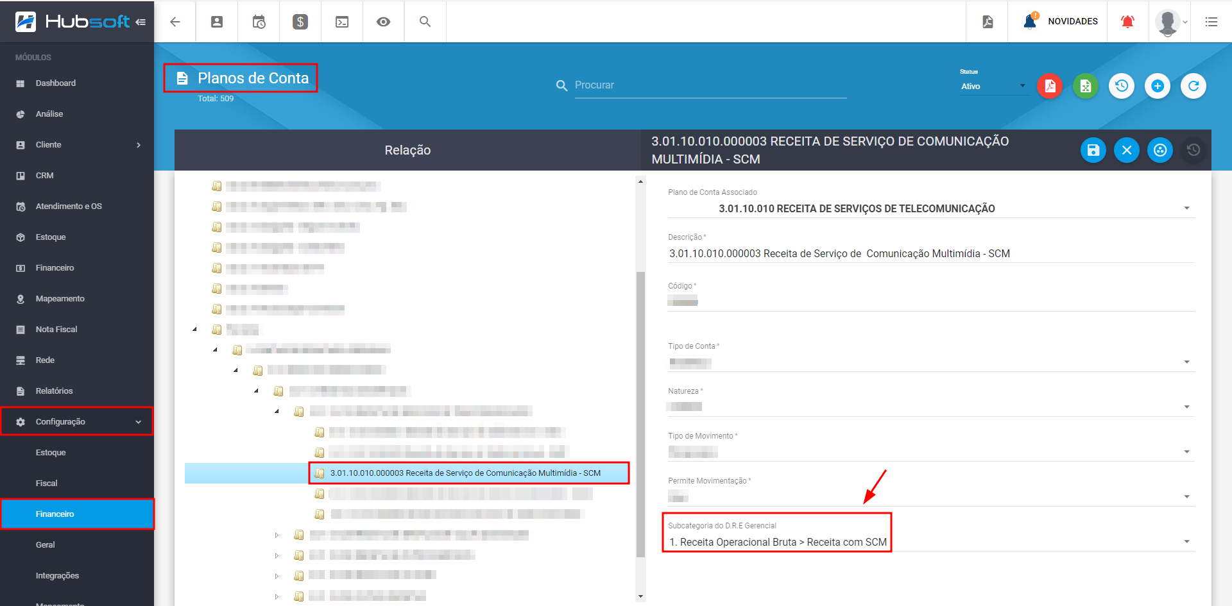Screen dimensions: 1232x606
Task: Open Relatórios module
Action: [x=77, y=391]
